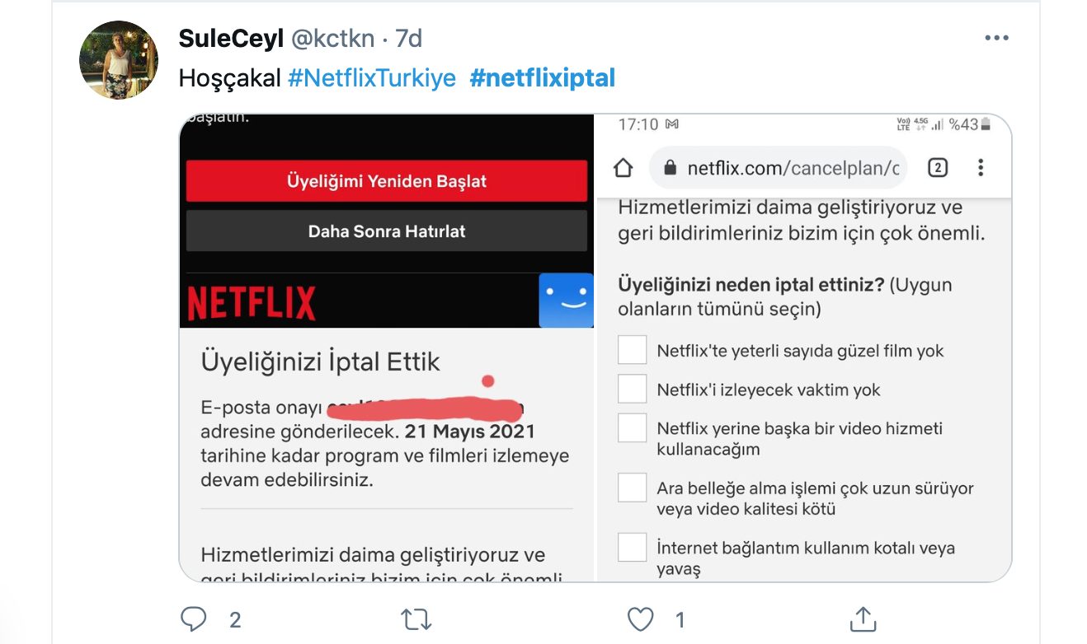The height and width of the screenshot is (644, 1087).
Task: Click the #NetflixTurkiye hashtag
Action: (372, 78)
